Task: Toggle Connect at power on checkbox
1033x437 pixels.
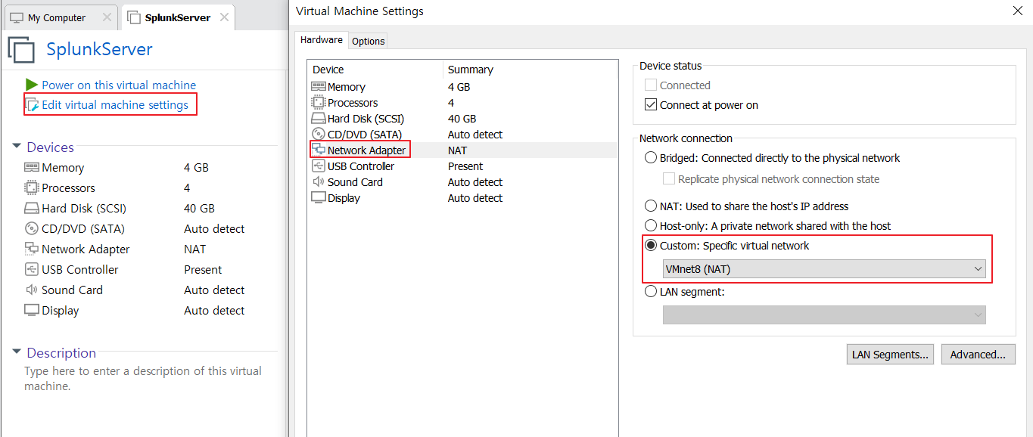Action: 650,105
